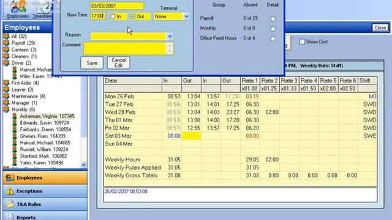Viewport: 392px width, 220px height.
Task: Select employee Edwards, Gavin. 109724
Action: pos(45,123)
